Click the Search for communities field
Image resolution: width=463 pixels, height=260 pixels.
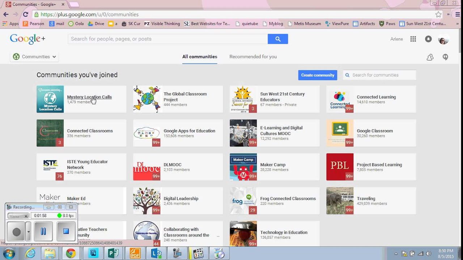379,75
